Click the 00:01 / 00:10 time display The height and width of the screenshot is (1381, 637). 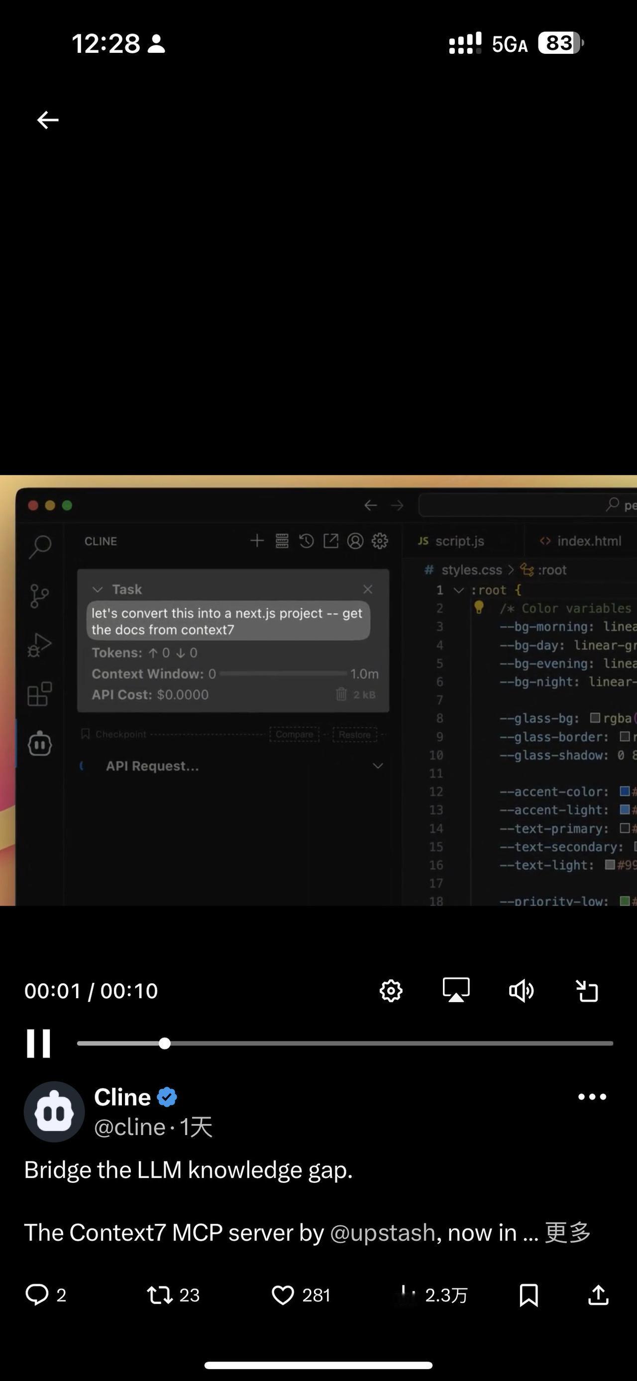tap(91, 991)
